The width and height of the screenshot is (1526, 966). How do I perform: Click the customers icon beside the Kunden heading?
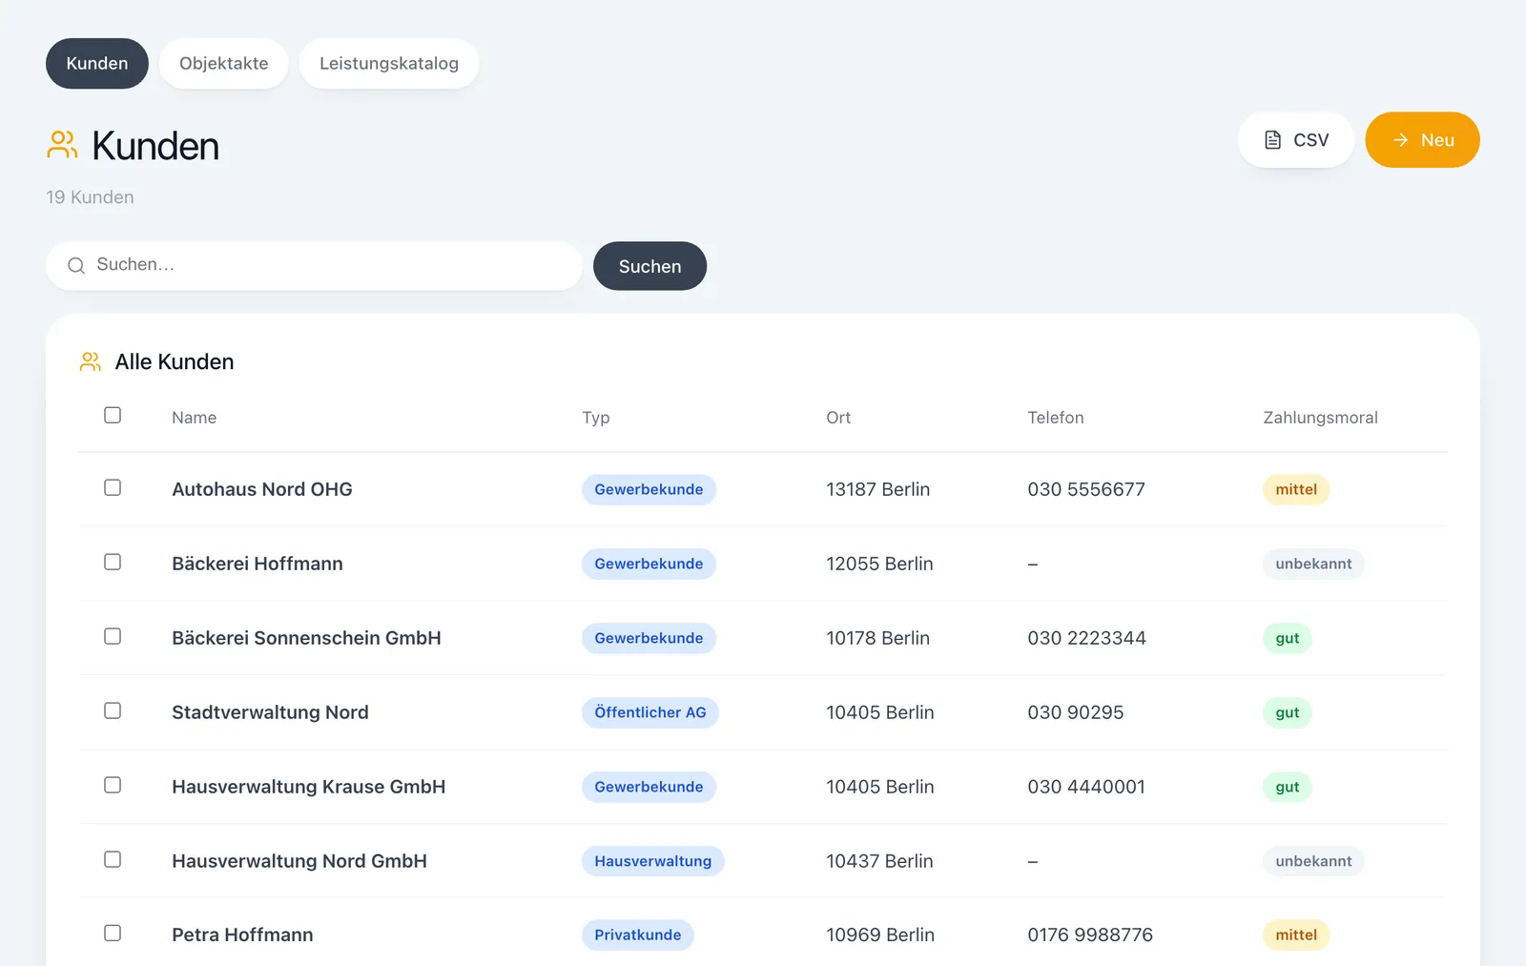[62, 145]
